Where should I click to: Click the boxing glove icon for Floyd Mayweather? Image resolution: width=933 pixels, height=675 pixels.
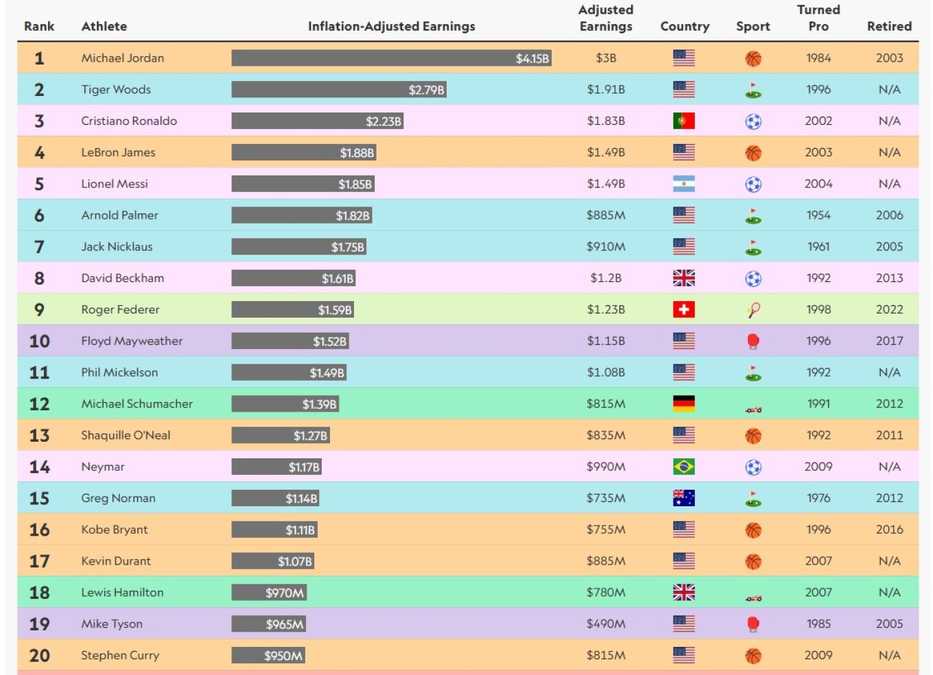coord(753,342)
